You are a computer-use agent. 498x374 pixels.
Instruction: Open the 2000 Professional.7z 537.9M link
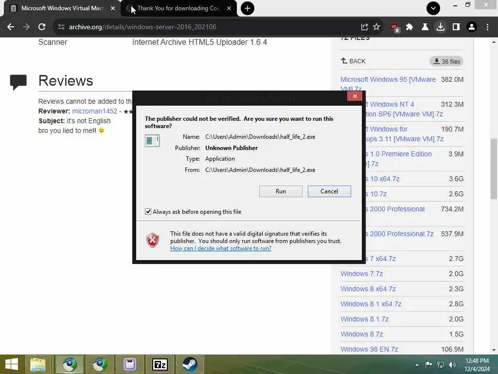point(400,234)
